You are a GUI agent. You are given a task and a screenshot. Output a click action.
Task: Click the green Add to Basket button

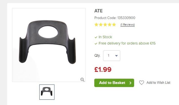pos(114,83)
